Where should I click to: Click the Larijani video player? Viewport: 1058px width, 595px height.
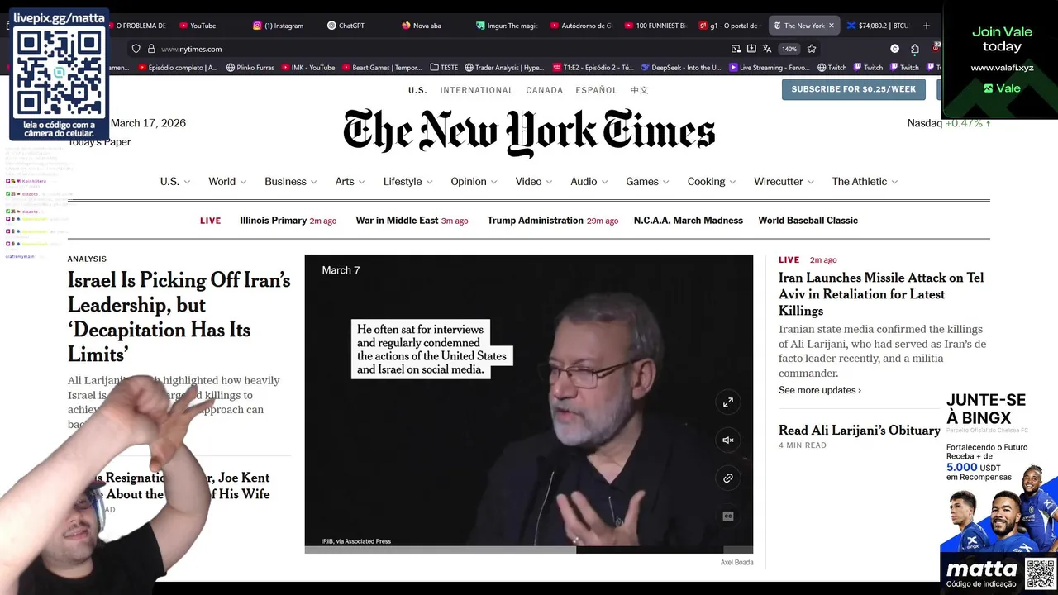pos(529,404)
